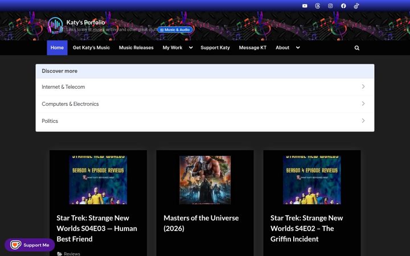This screenshot has width=410, height=256.
Task: Expand the About submenu arrow
Action: pyautogui.click(x=298, y=48)
